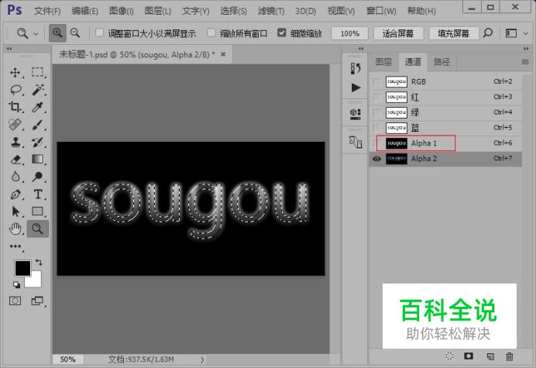Expand the collapsed icon panel dock

[x=361, y=49]
